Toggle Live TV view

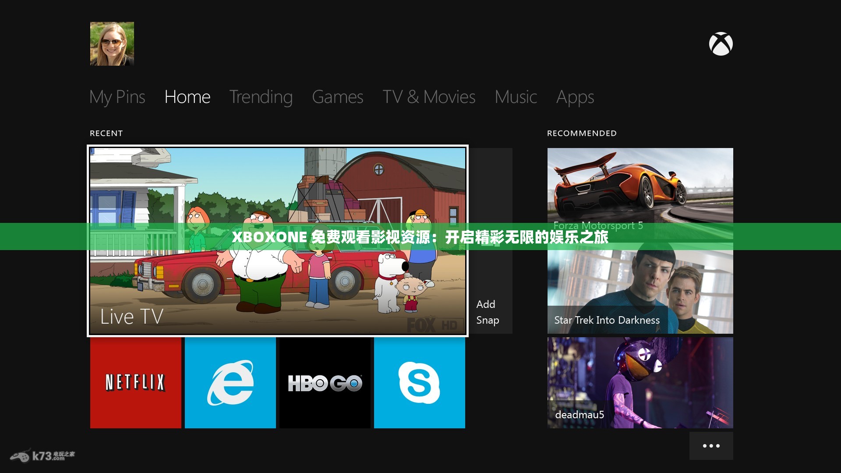pos(277,239)
